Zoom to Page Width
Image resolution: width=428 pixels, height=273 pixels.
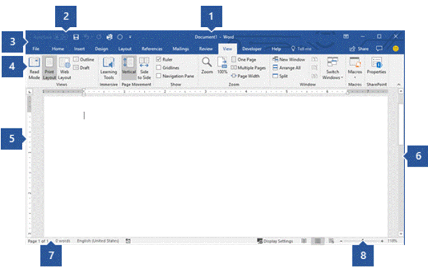(245, 76)
